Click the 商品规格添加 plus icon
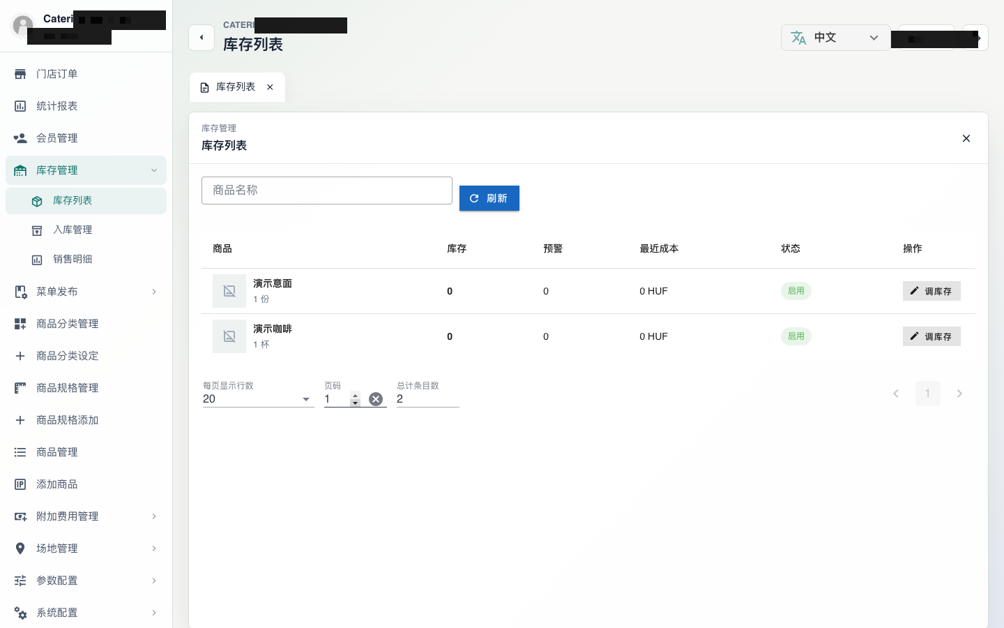Viewport: 1004px width, 628px height. click(20, 420)
